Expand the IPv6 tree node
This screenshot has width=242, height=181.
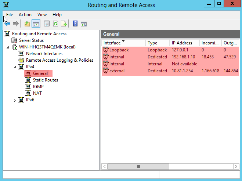[x=15, y=100]
